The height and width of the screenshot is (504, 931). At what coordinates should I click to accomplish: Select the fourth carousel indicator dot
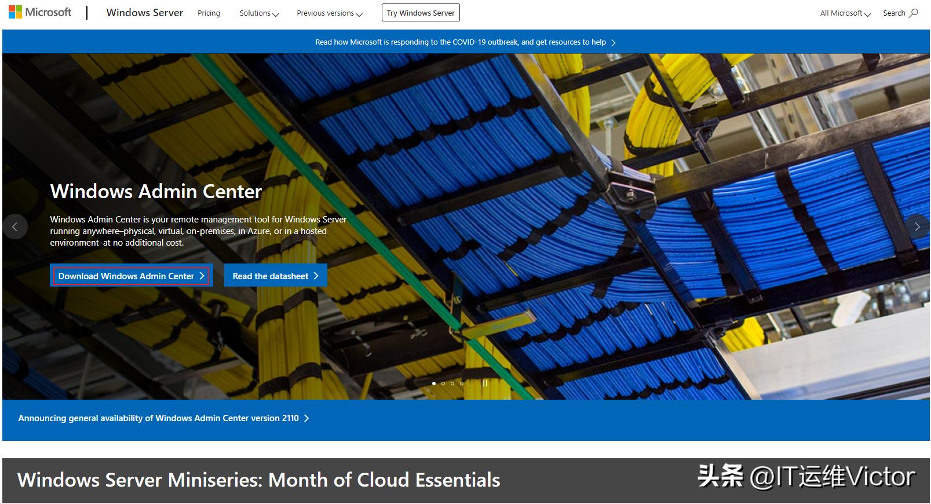point(462,384)
